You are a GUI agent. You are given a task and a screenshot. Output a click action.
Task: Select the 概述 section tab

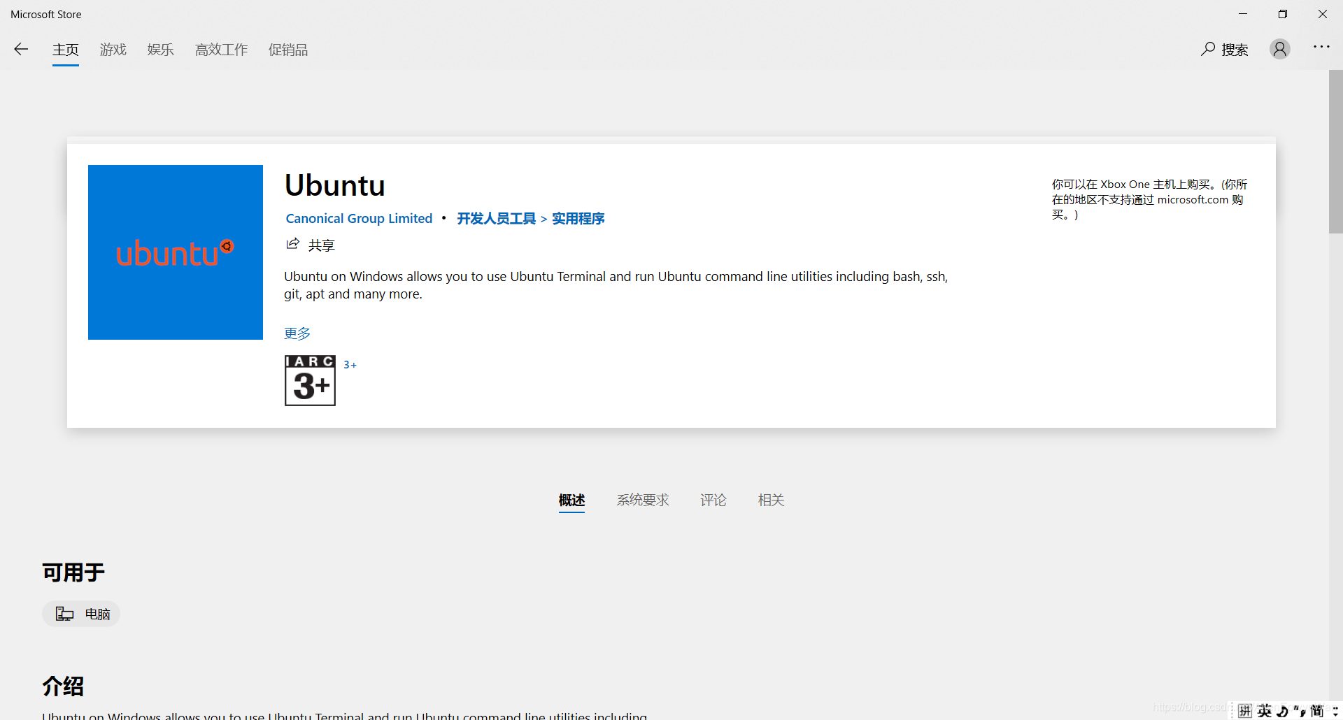click(571, 501)
